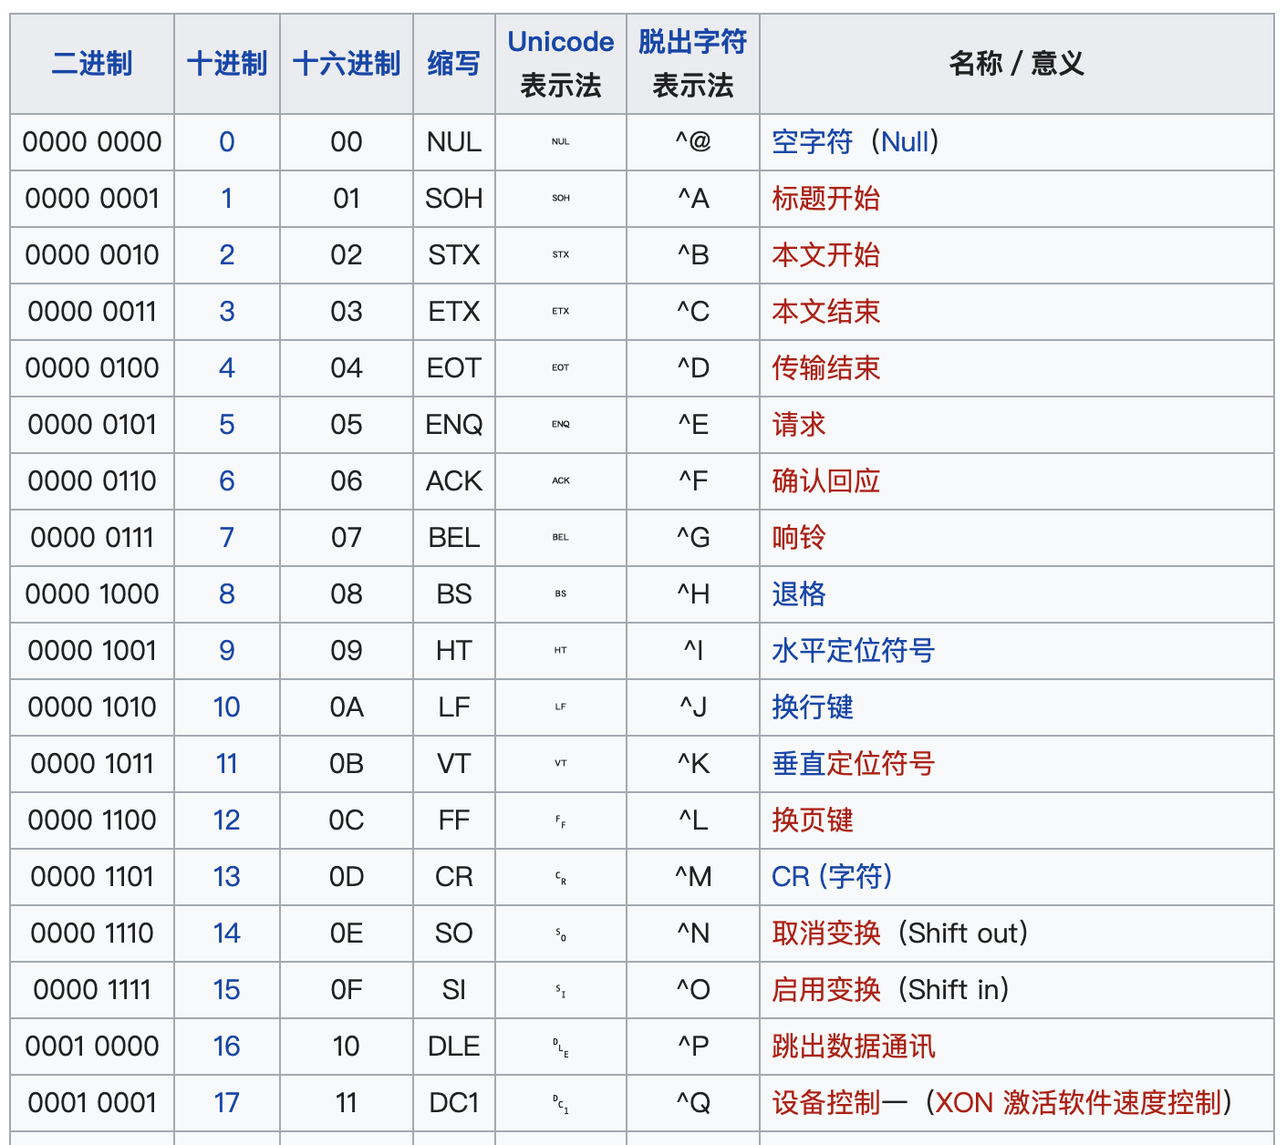Open the 十六进制 header link

(x=347, y=64)
